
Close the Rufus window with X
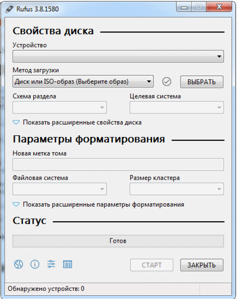point(219,7)
